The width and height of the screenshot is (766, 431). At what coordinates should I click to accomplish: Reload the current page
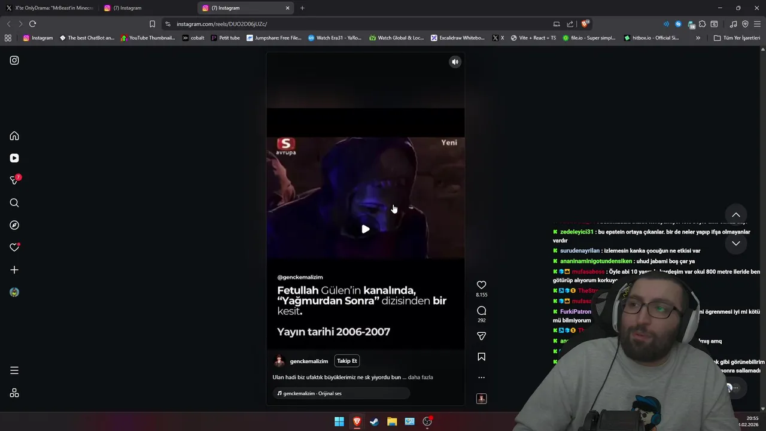[x=32, y=24]
